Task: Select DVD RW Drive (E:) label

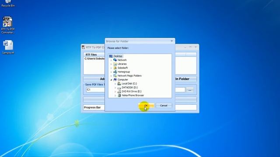Action: 132,91
